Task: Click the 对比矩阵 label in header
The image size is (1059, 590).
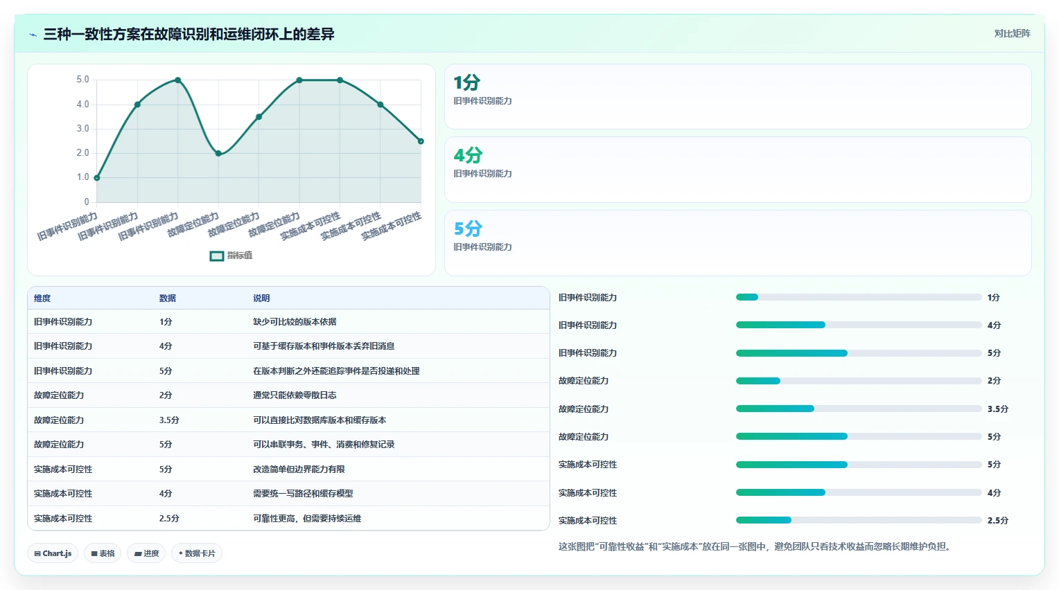Action: [1012, 33]
